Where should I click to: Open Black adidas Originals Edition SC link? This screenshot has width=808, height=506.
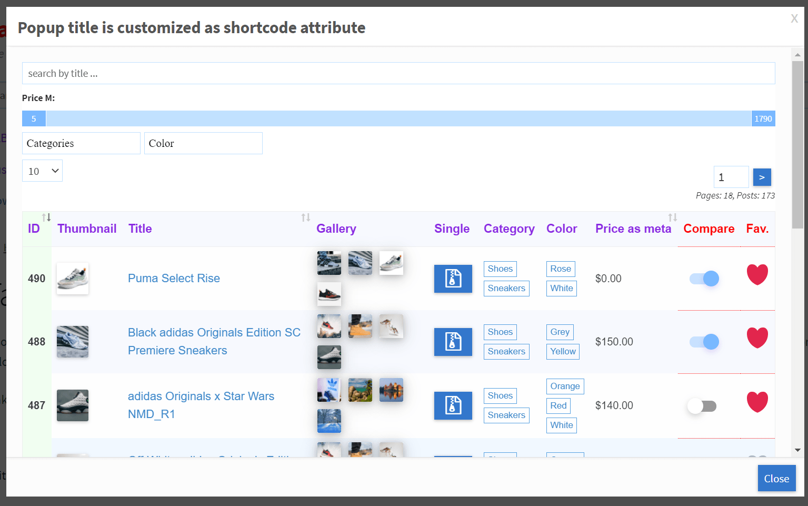point(214,342)
